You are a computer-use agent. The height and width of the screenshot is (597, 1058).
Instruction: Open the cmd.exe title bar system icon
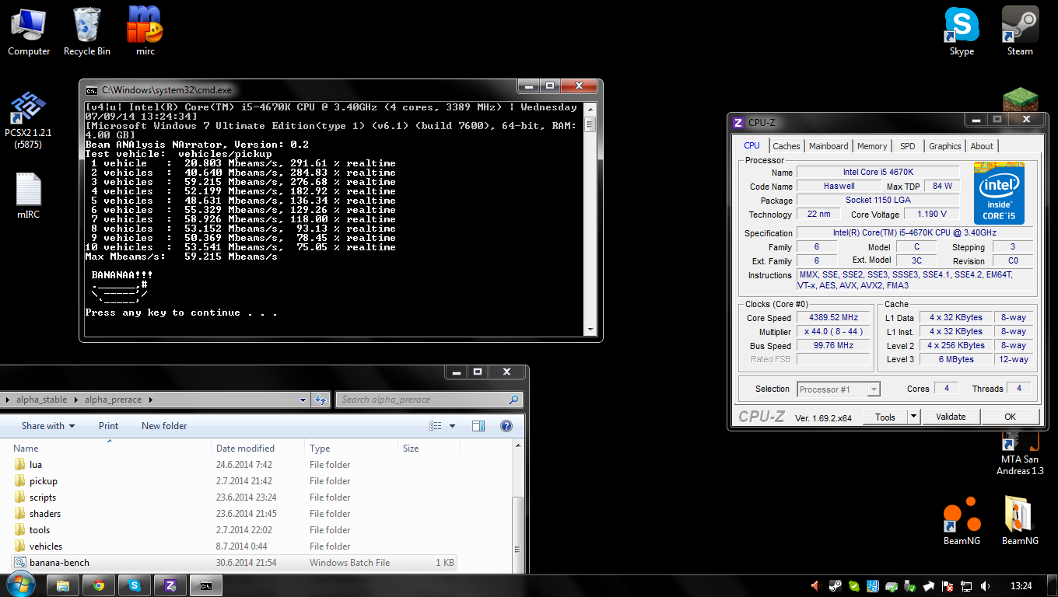91,90
